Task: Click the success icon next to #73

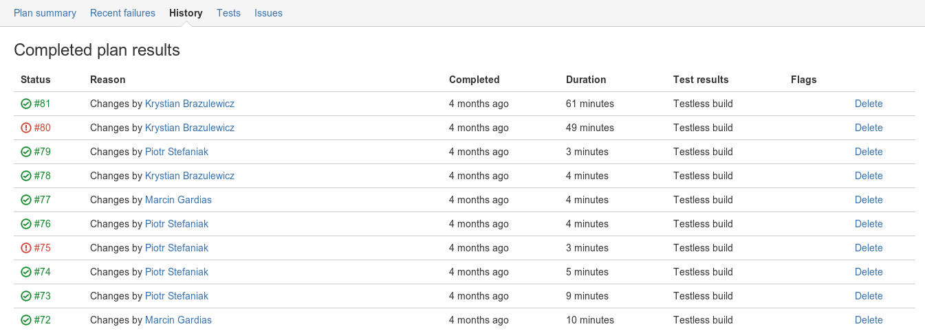Action: tap(26, 296)
